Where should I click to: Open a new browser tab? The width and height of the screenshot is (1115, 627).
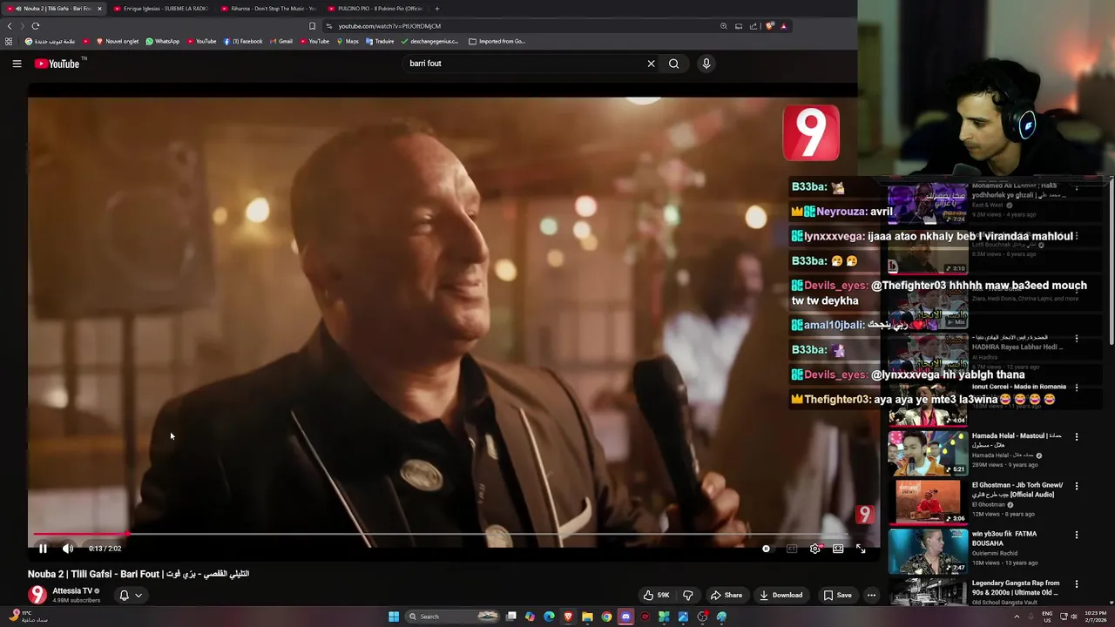point(437,9)
